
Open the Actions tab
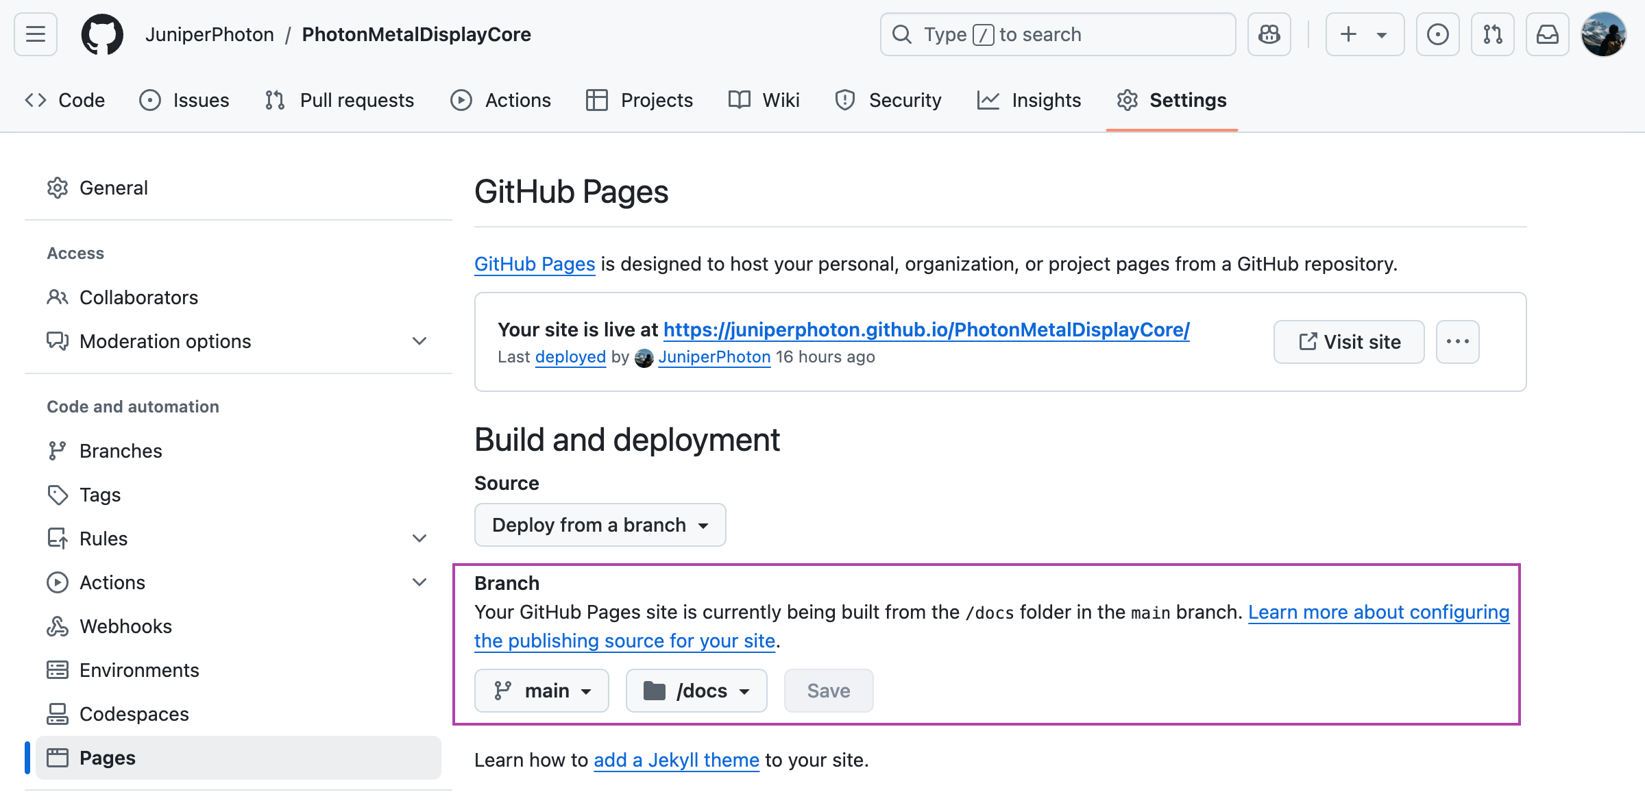(x=500, y=100)
